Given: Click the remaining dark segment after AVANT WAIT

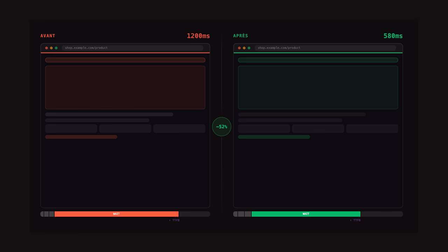Looking at the screenshot, I should 195,214.
